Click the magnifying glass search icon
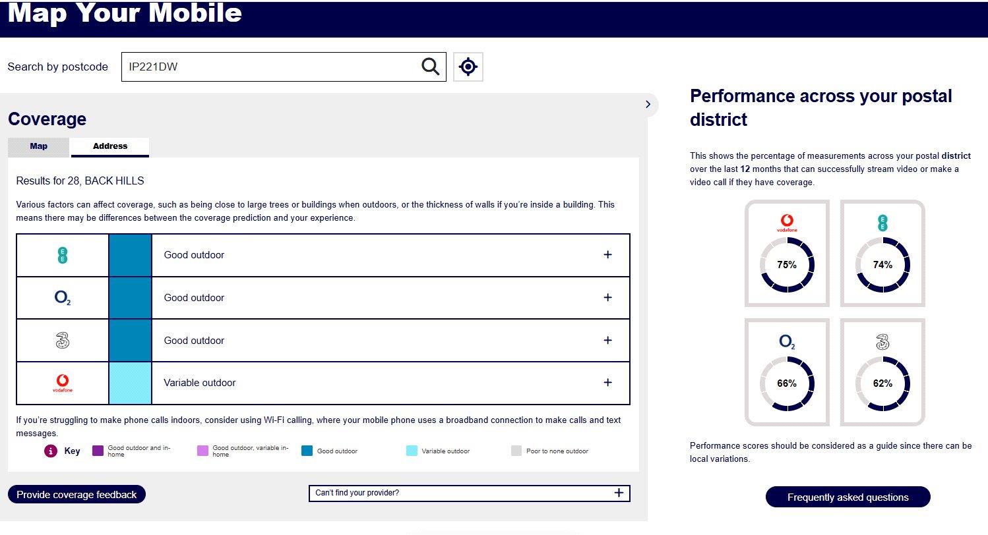 click(430, 67)
